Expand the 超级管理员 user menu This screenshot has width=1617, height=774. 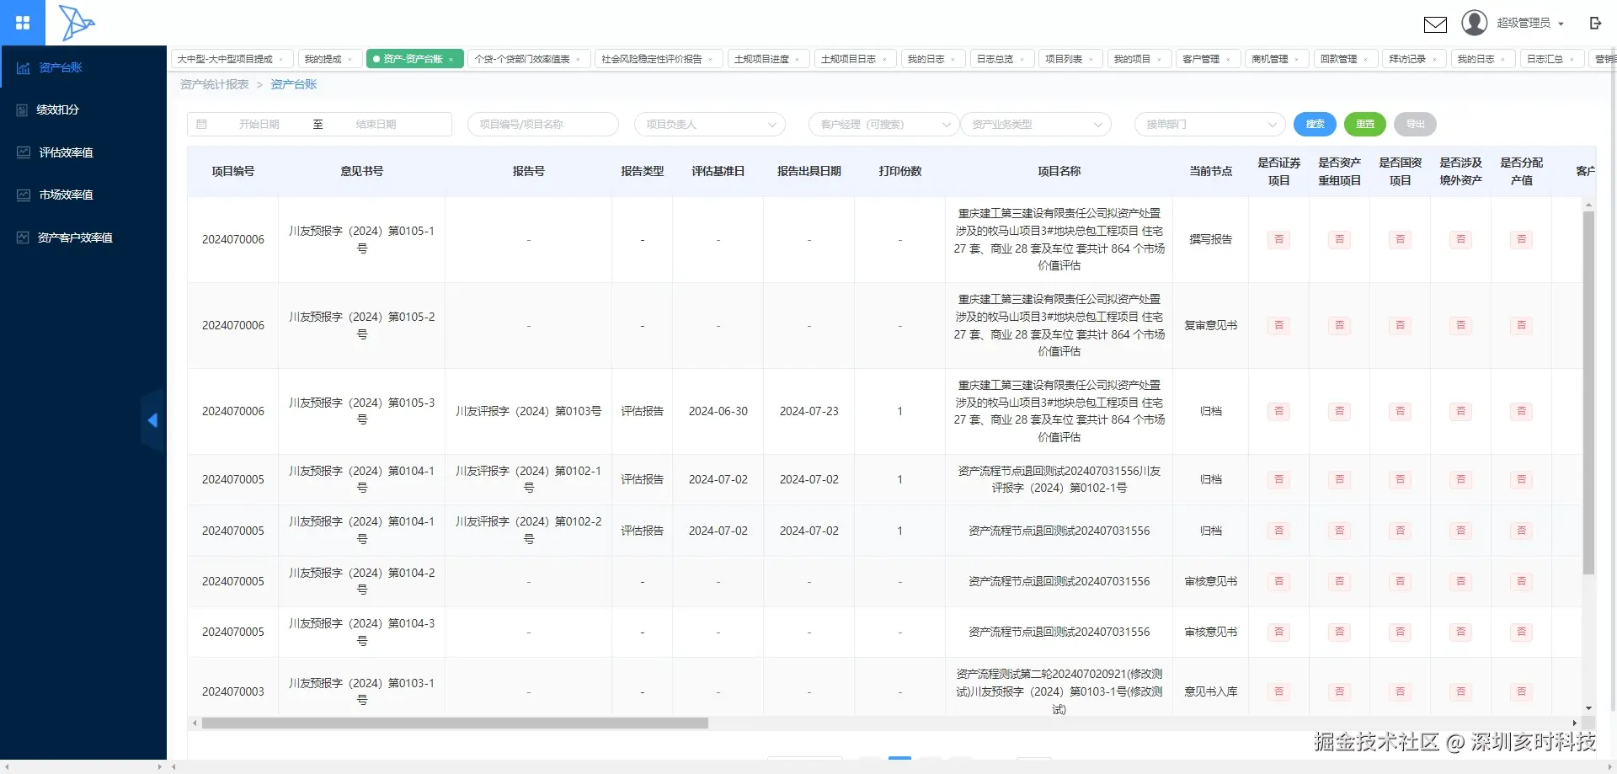1531,24
